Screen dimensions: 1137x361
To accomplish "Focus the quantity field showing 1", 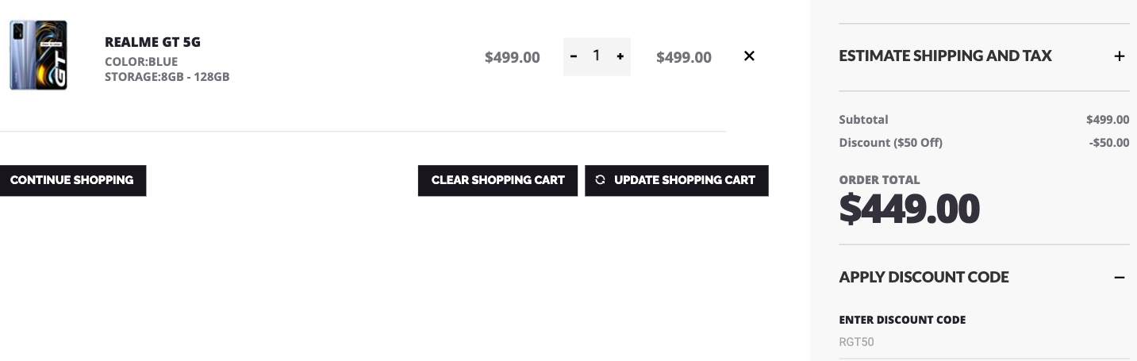I will pos(597,56).
